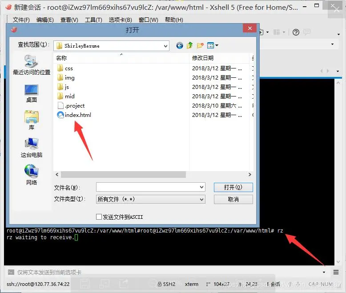Open View (查看) menu in Xshell
Screen dimensions: 346x293
tap(69, 20)
